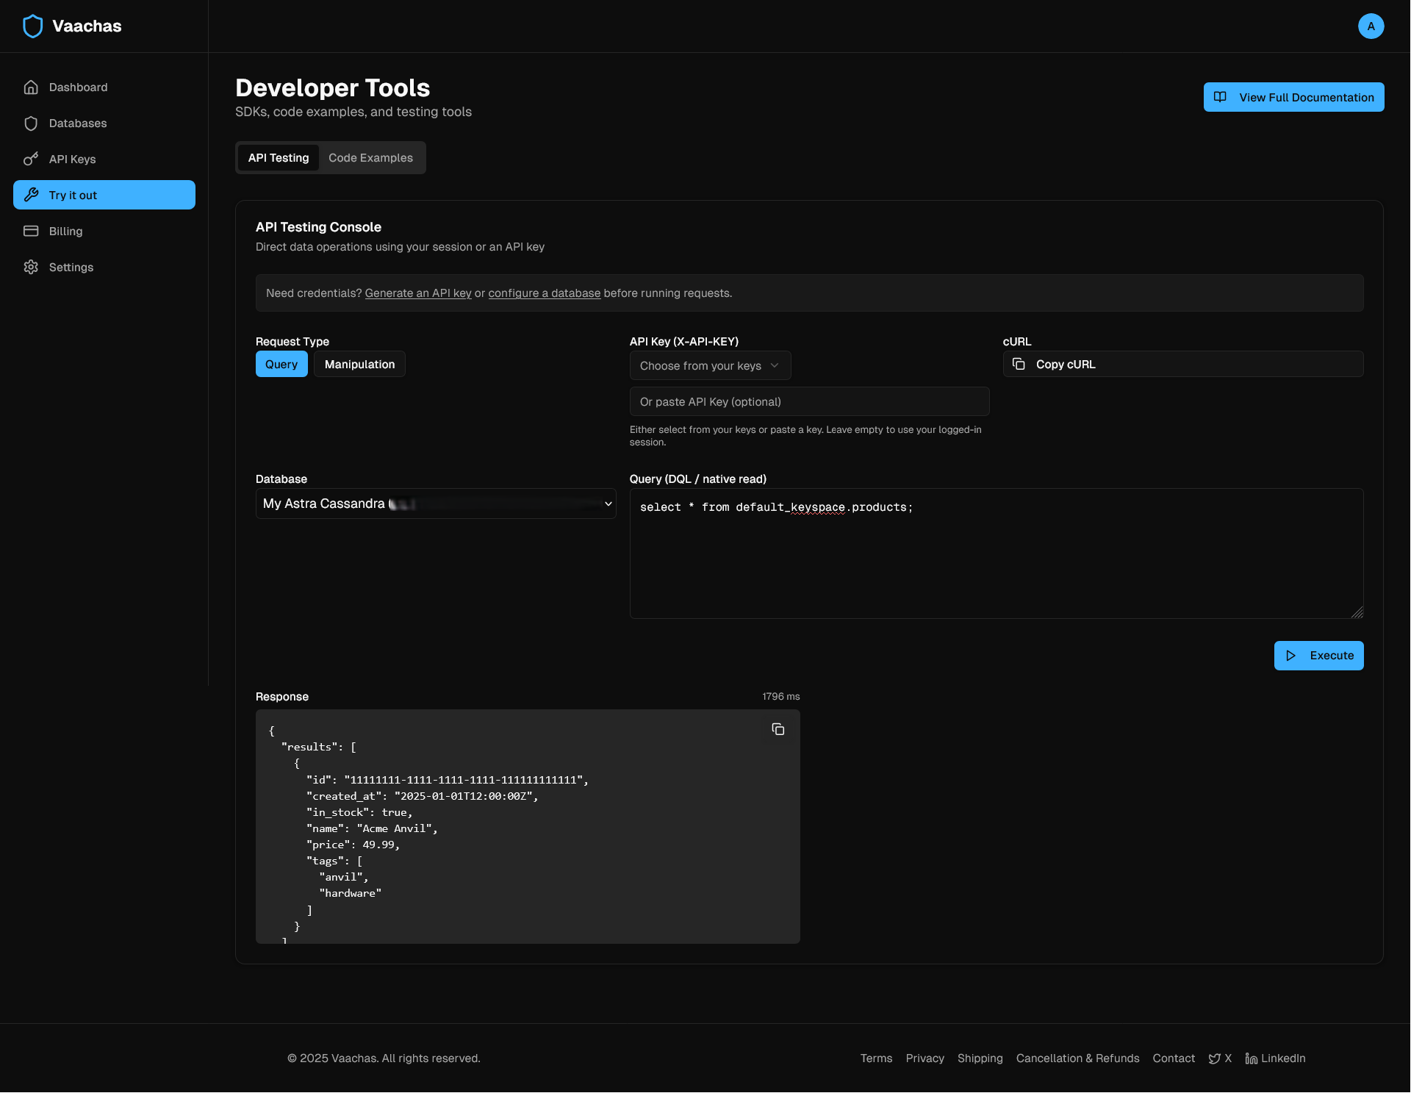The width and height of the screenshot is (1411, 1093).
Task: Execute the current query
Action: (x=1318, y=655)
